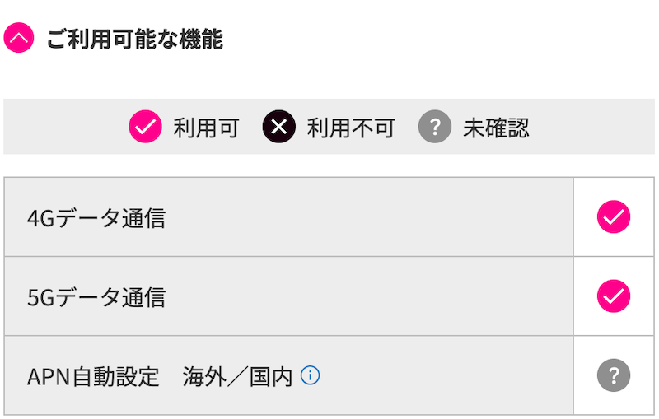Click the ご利用可能な機能 heading text
659x419 pixels.
pos(135,40)
